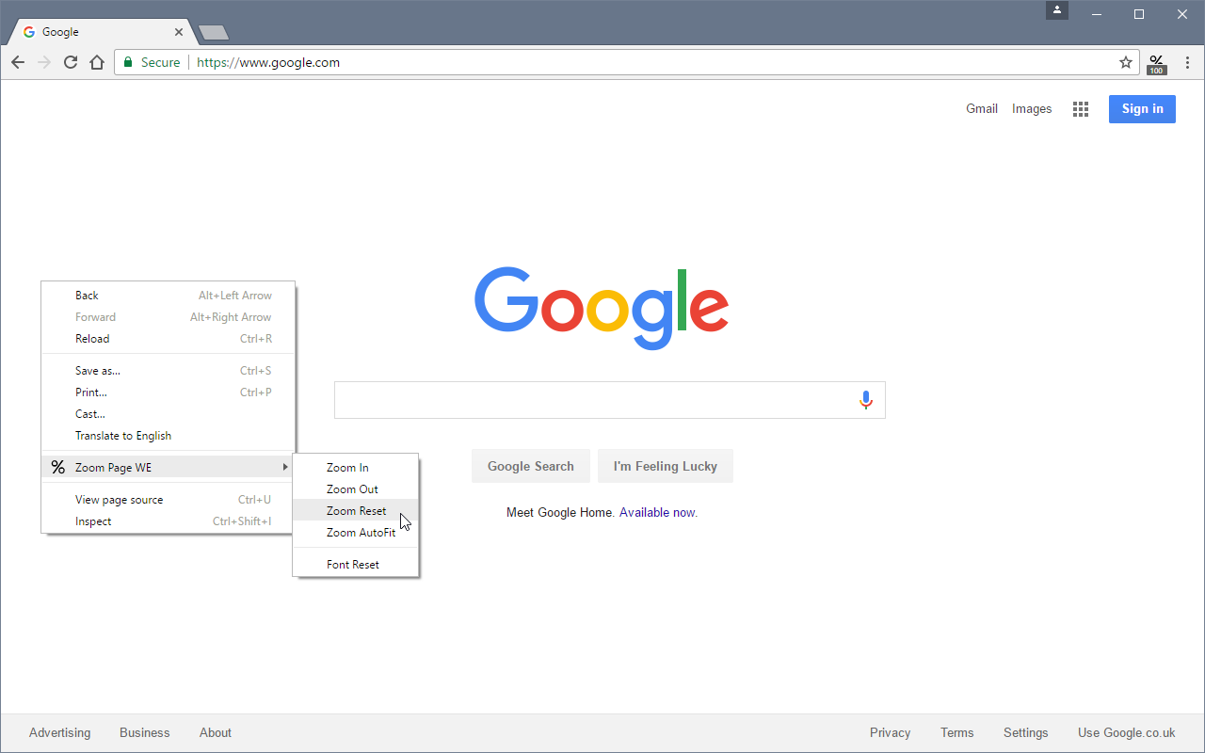Viewport: 1205px width, 753px height.
Task: Click I'm Feeling Lucky button
Action: click(666, 466)
